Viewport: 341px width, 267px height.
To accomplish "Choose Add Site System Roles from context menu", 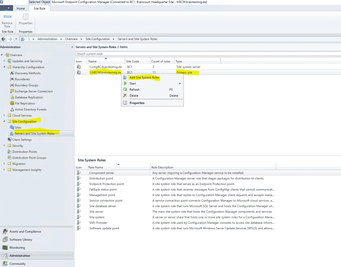I will (144, 78).
